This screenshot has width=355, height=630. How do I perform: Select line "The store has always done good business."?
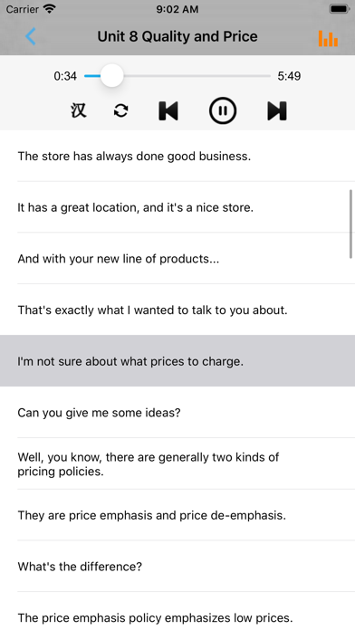177,156
